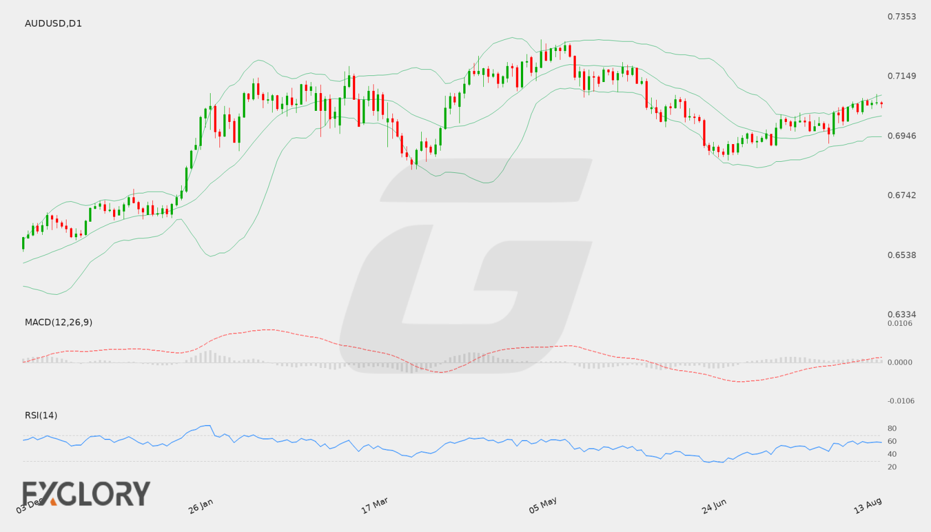Click the MACD 0.0000 scale label

coord(900,362)
